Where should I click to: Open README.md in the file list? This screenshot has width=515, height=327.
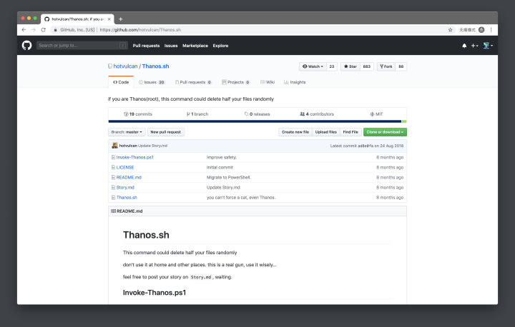pos(129,178)
